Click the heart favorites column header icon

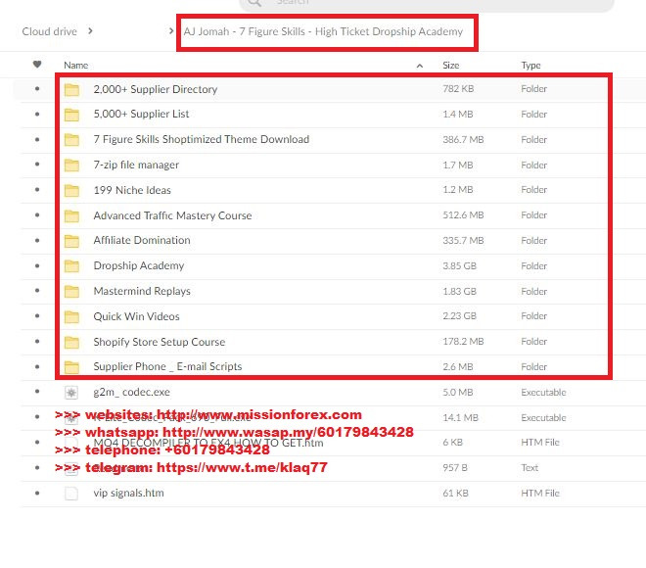coord(37,65)
